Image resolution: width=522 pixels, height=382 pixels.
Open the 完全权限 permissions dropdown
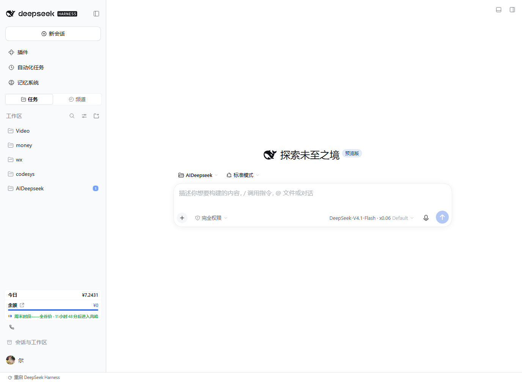[x=211, y=218]
